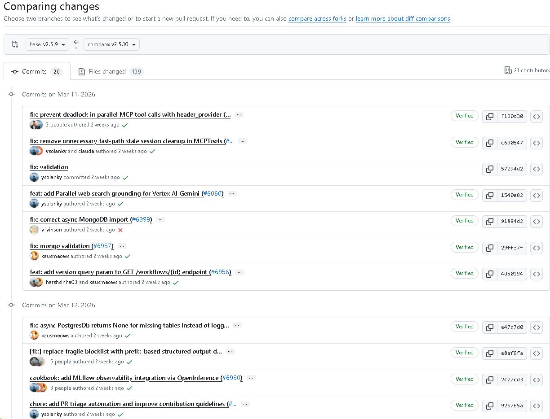
Task: Browse repository at commit 91894d2
Action: point(537,222)
